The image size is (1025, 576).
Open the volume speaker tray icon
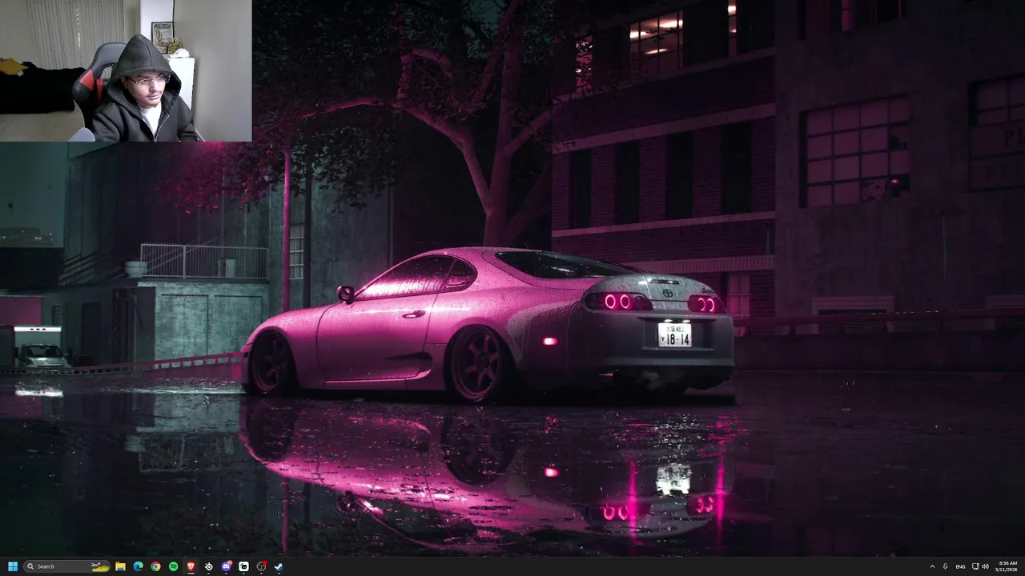(x=985, y=566)
